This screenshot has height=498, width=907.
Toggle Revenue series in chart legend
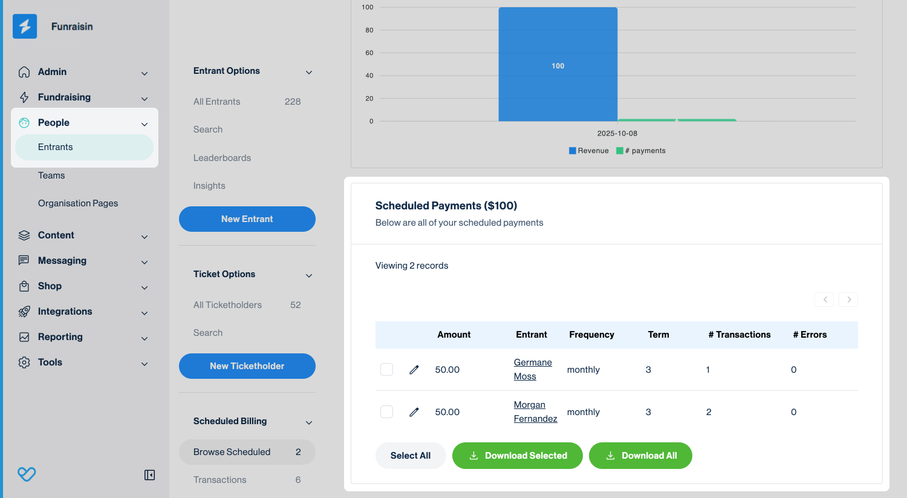point(588,151)
